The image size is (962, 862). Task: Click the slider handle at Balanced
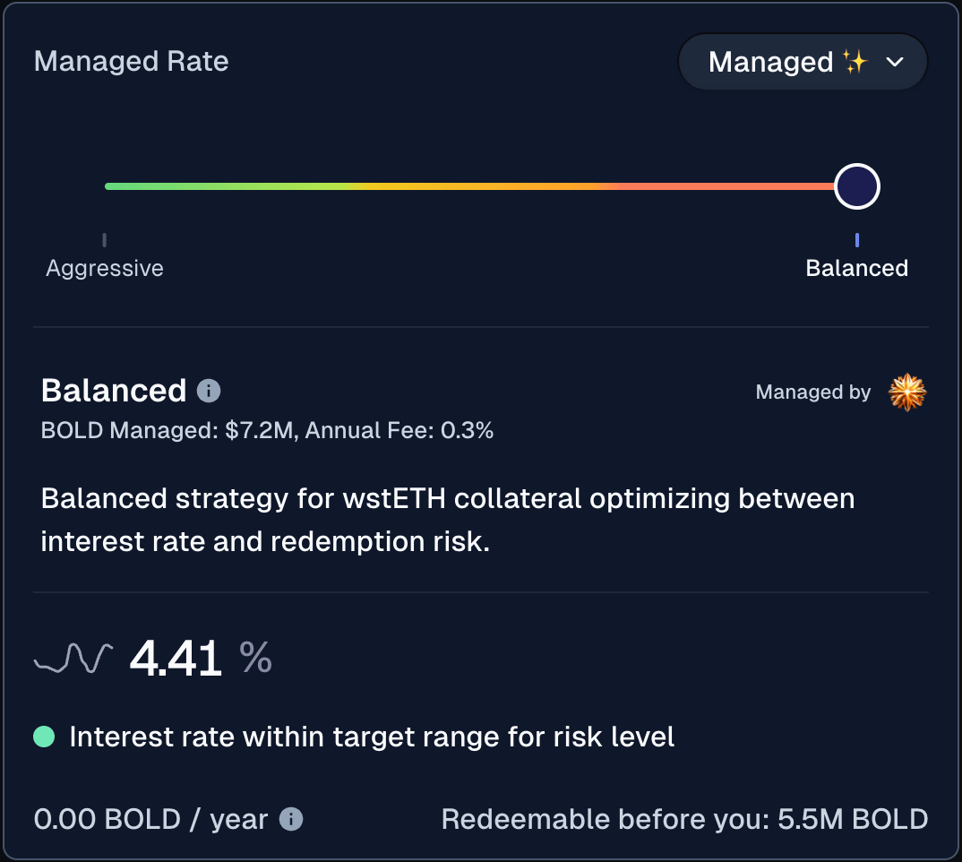tap(857, 186)
